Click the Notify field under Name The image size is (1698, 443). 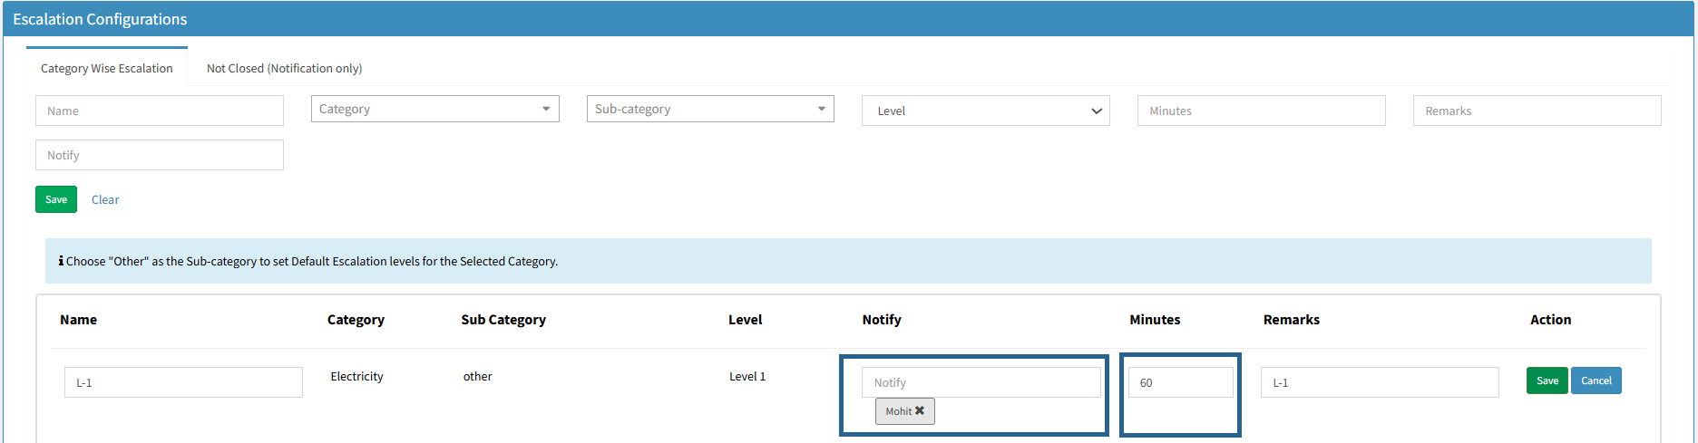159,155
